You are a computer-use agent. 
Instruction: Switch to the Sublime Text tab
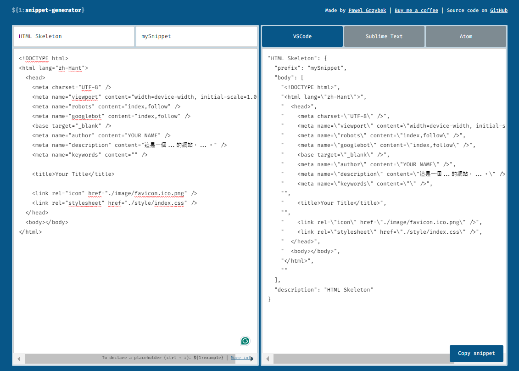pyautogui.click(x=384, y=36)
